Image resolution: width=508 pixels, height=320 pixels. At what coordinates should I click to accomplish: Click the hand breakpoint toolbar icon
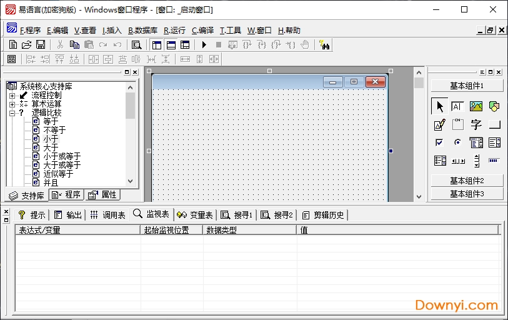tap(304, 45)
